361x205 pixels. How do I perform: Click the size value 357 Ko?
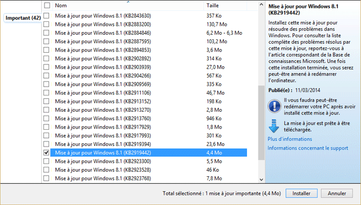[x=214, y=16]
